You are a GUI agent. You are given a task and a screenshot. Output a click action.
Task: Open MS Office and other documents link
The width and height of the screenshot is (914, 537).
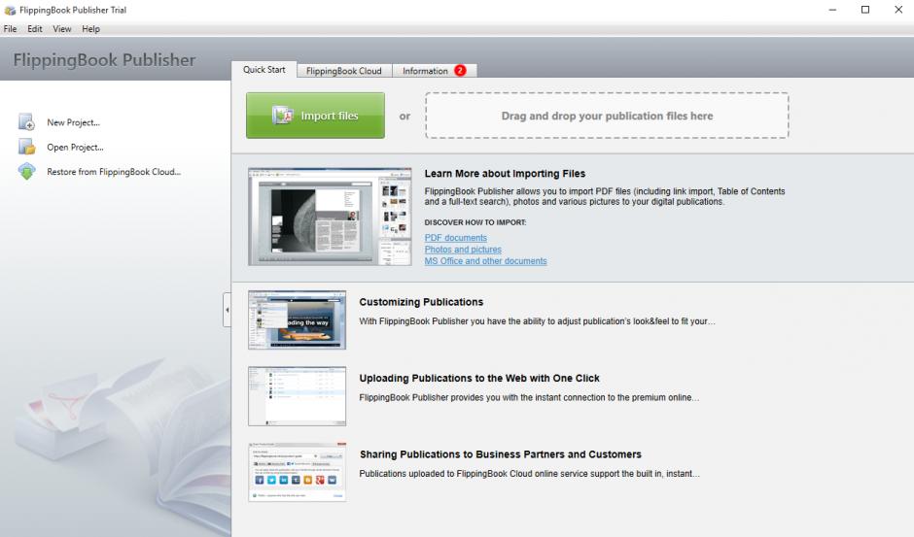(485, 261)
